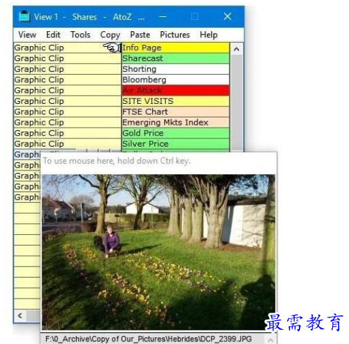Select the Gold Price cell
Image resolution: width=349 pixels, height=344 pixels.
coord(176,133)
